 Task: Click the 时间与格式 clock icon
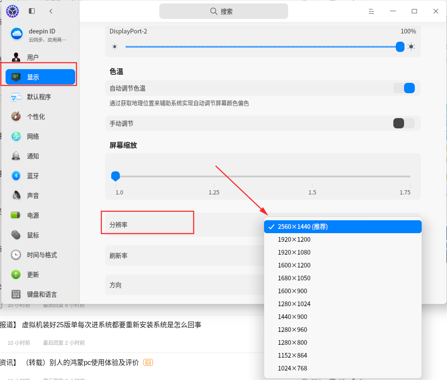tap(16, 255)
